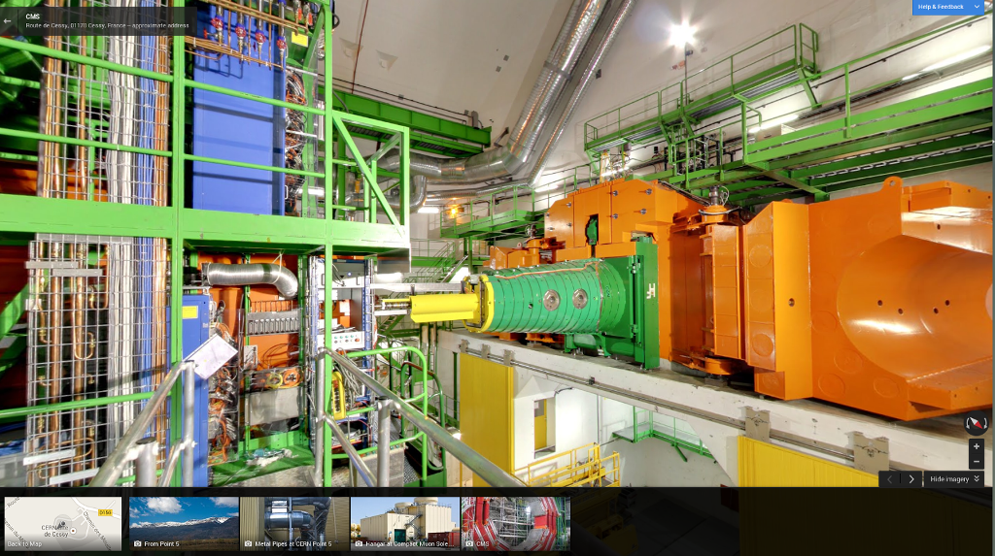Image resolution: width=995 pixels, height=556 pixels.
Task: Click the back arrow next to CMS title
Action: 7,21
